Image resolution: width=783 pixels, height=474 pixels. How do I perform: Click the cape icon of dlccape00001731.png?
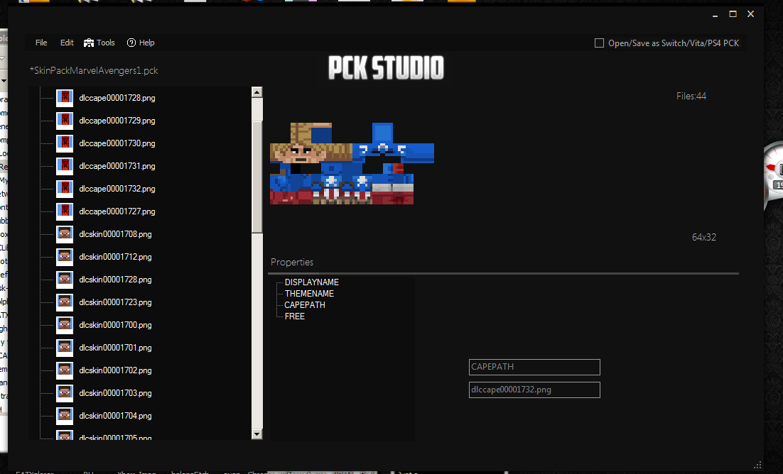(x=65, y=166)
